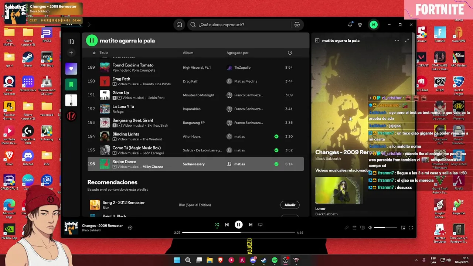Open File Explorer on taskbar
This screenshot has width=473, height=266.
(x=210, y=260)
